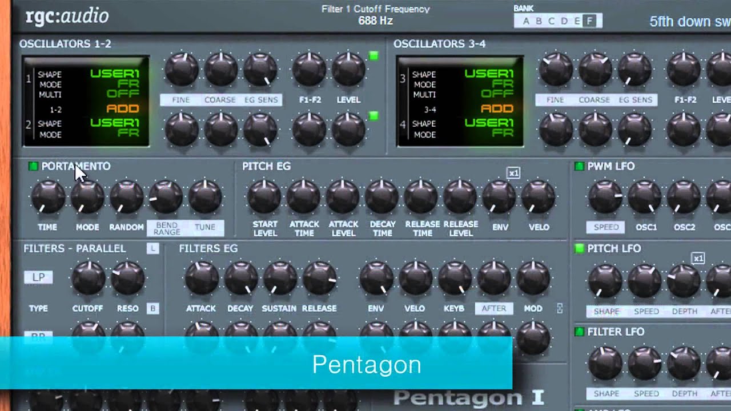This screenshot has width=731, height=411.
Task: Click Pitch EG DECAY TIME knob
Action: (382, 197)
